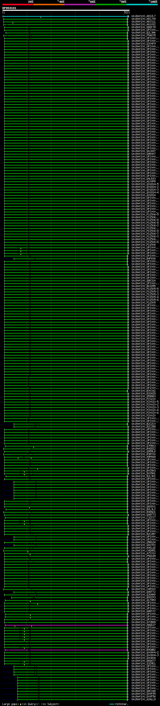Open hit UniRef100_Q6DCT8
The image size is (160, 706).
tap(143, 27)
